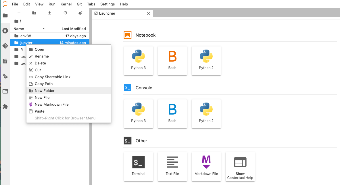The height and width of the screenshot is (185, 340).
Task: Open the View menu
Action: coord(39,4)
